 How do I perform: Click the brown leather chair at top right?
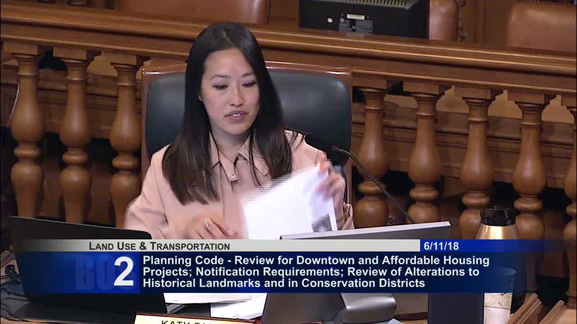[541, 27]
